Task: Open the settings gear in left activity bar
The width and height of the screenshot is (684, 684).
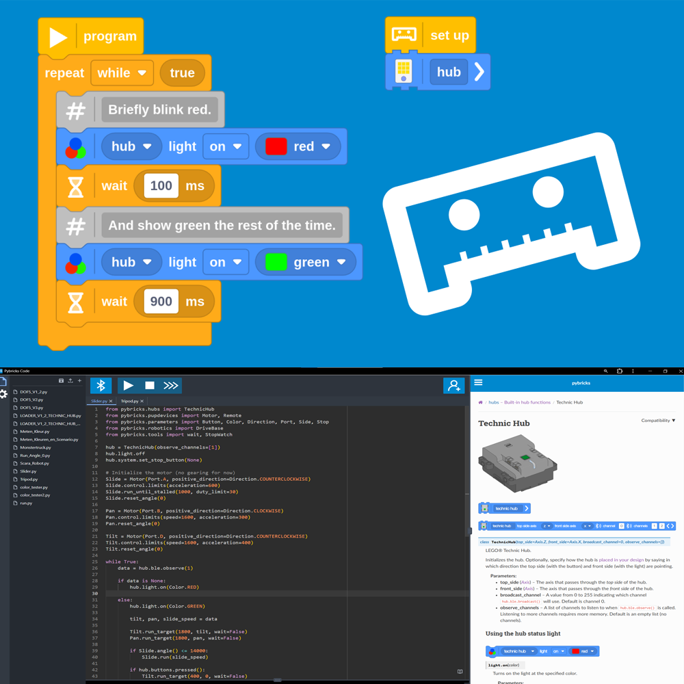Action: (x=3, y=395)
